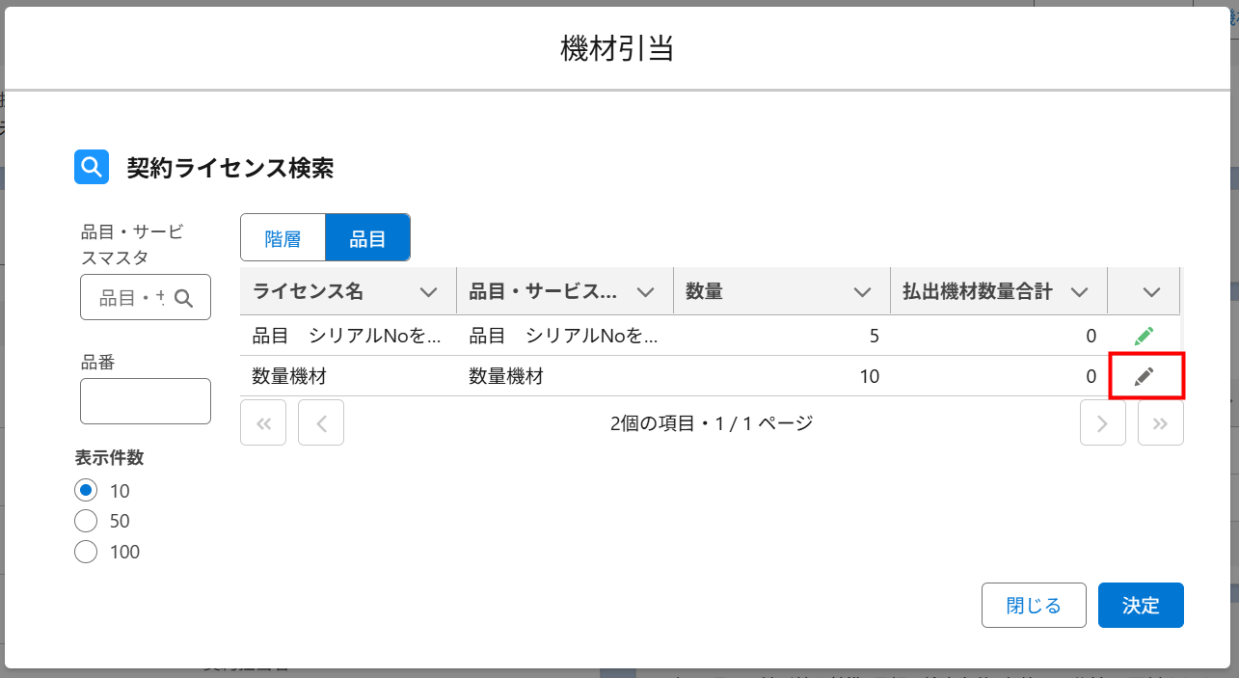The width and height of the screenshot is (1239, 678).
Task: Open the 数量 column dropdown menu
Action: (863, 292)
